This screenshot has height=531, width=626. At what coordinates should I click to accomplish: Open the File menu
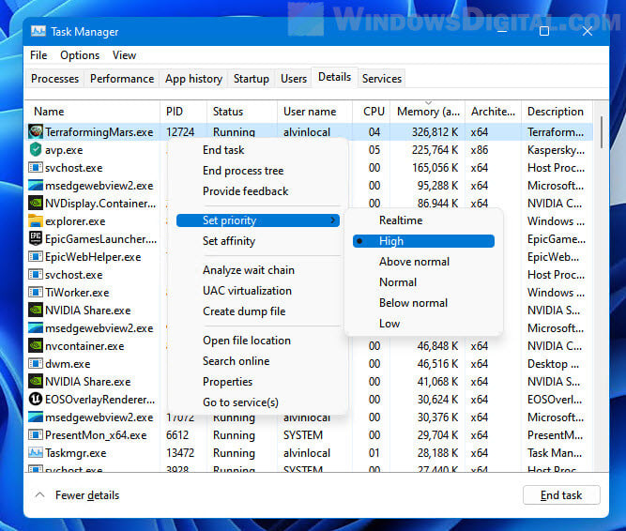click(38, 55)
